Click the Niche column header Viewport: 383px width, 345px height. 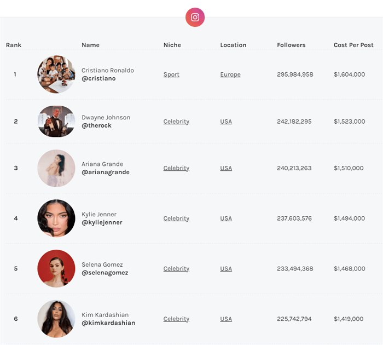click(x=172, y=45)
